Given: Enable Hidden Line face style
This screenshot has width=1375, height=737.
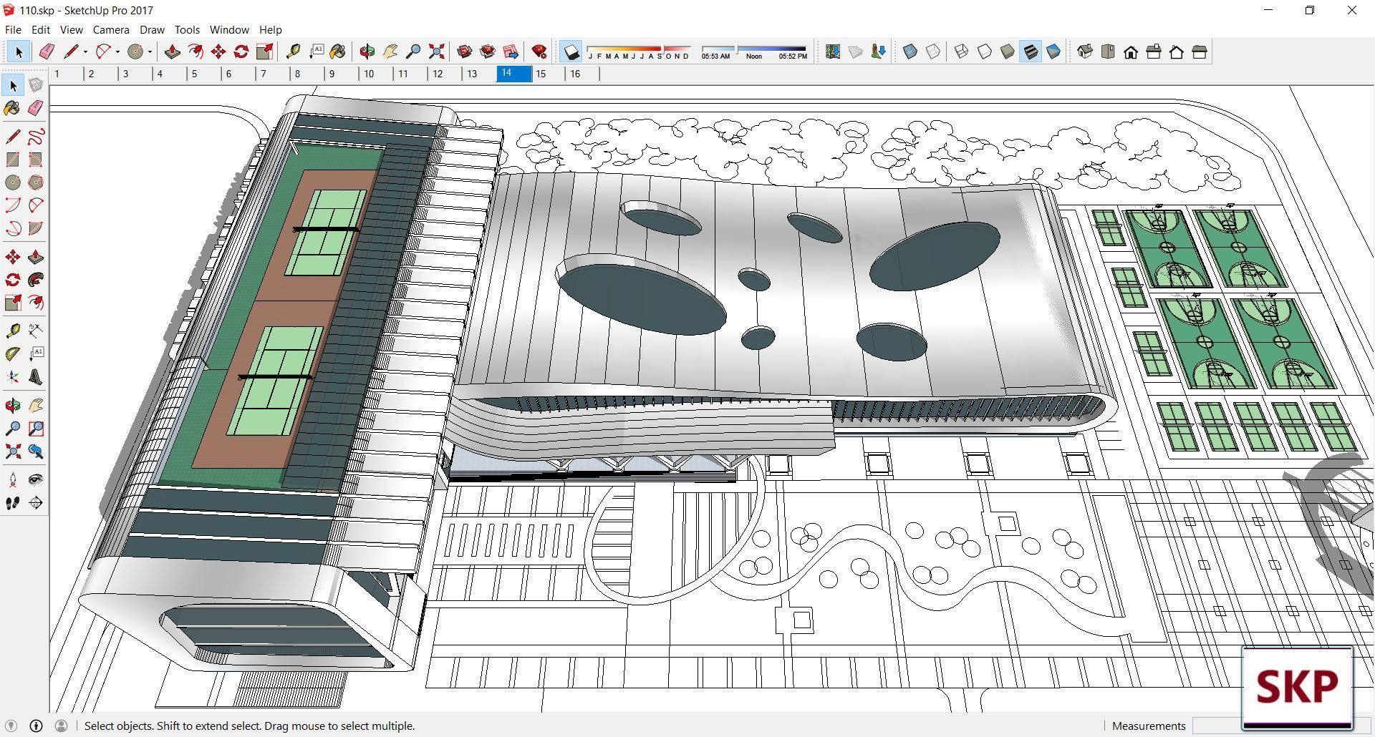Looking at the screenshot, I should [x=985, y=52].
